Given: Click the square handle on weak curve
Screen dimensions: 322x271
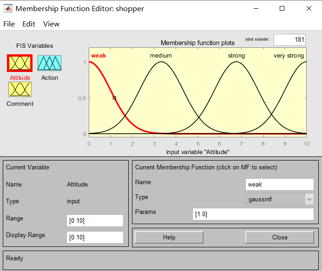Looking at the screenshot, I should click(114, 98).
